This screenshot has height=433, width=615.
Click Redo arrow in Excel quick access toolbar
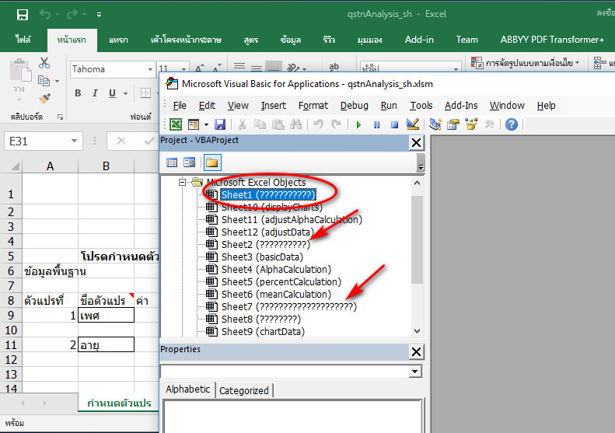click(x=72, y=15)
